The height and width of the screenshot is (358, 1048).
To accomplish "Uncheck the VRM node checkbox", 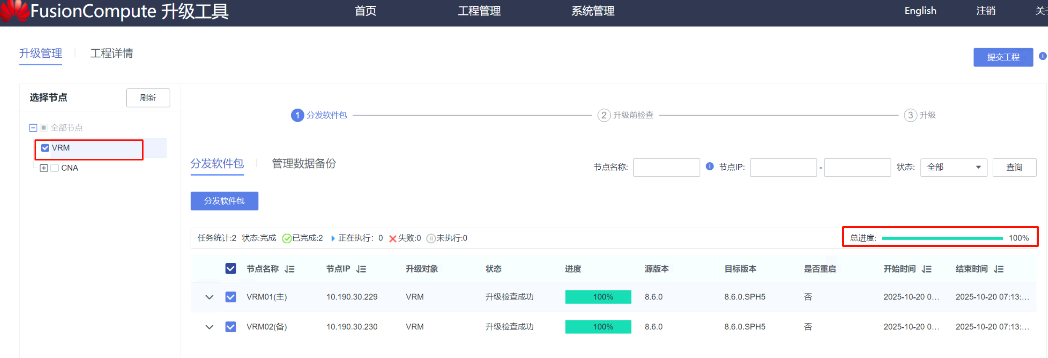I will click(x=45, y=148).
